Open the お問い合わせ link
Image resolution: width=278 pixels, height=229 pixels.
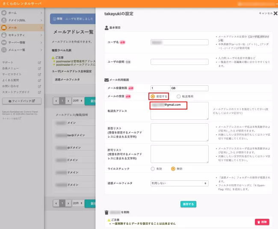10,86
